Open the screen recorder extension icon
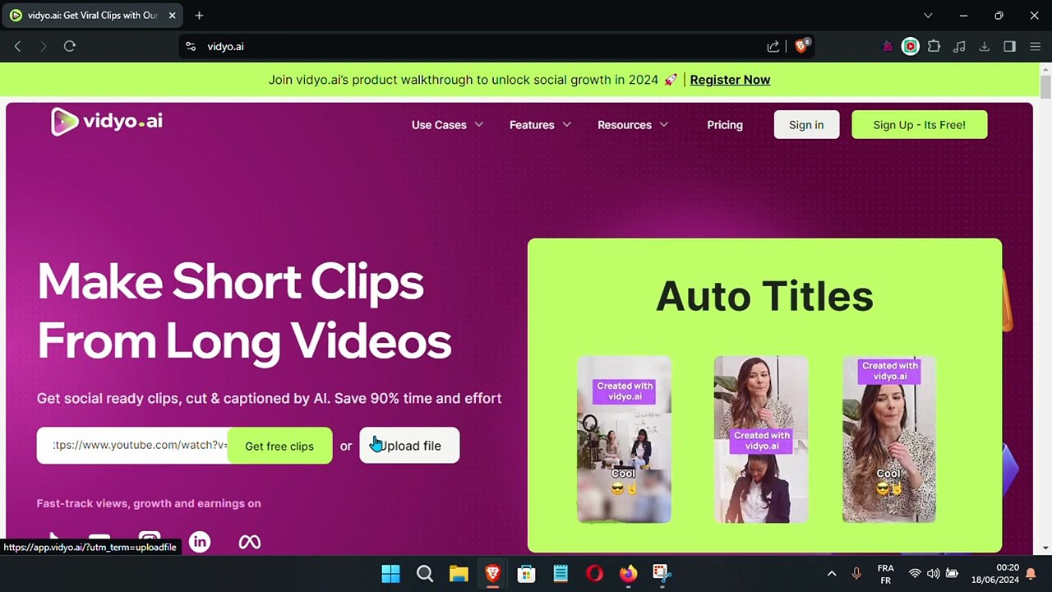Image resolution: width=1052 pixels, height=592 pixels. [910, 47]
